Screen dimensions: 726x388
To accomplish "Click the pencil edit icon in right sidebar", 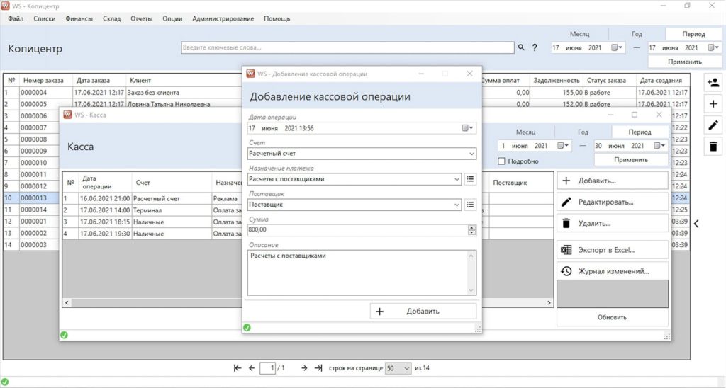I will [713, 125].
